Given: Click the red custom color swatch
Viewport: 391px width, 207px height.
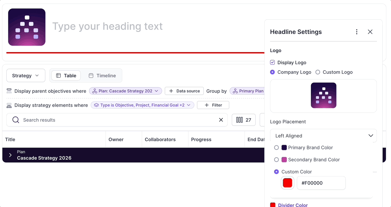Looking at the screenshot, I should click(288, 183).
